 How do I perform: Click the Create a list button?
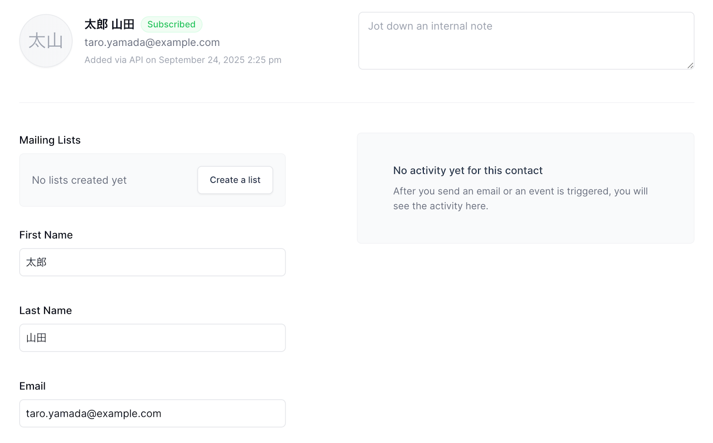pyautogui.click(x=235, y=180)
